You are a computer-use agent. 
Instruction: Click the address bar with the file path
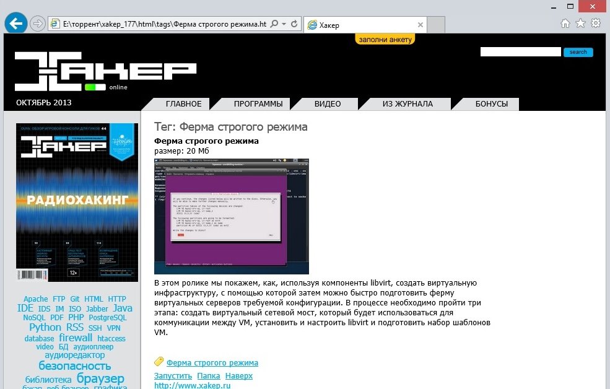[x=165, y=24]
